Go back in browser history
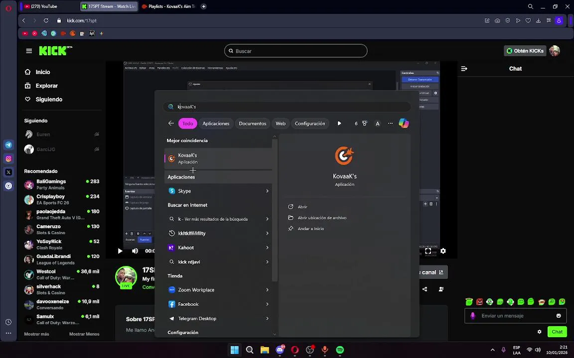Viewport: 574px width, 358px height. 24,20
